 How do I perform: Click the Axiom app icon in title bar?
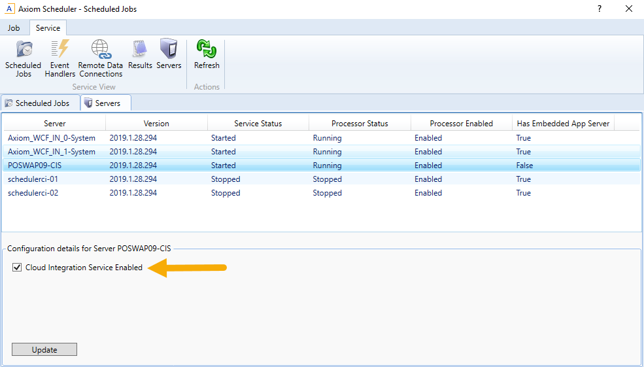(x=9, y=9)
